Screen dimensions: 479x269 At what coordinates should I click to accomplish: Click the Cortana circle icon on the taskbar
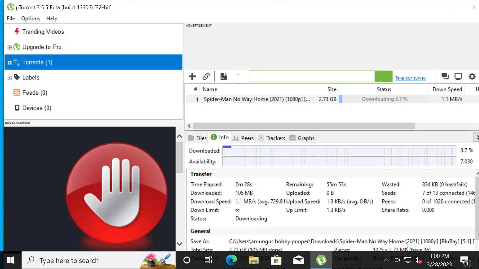187,260
